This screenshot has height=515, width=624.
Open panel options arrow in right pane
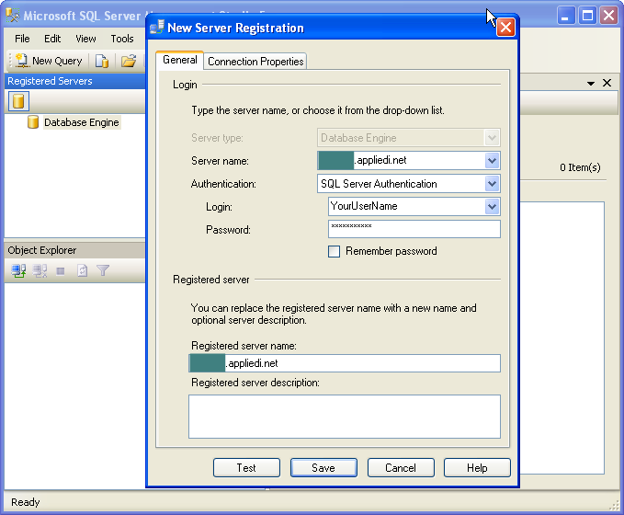(591, 84)
